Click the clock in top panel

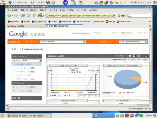pyautogui.click(x=140, y=3)
